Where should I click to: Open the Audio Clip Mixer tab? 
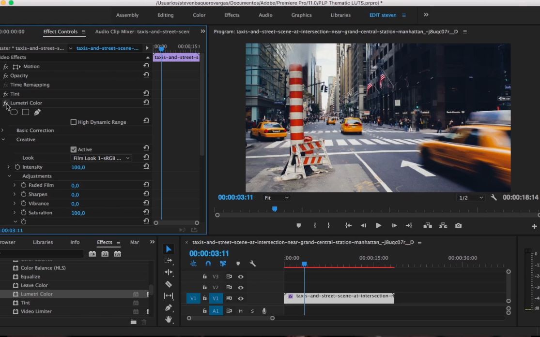142,32
